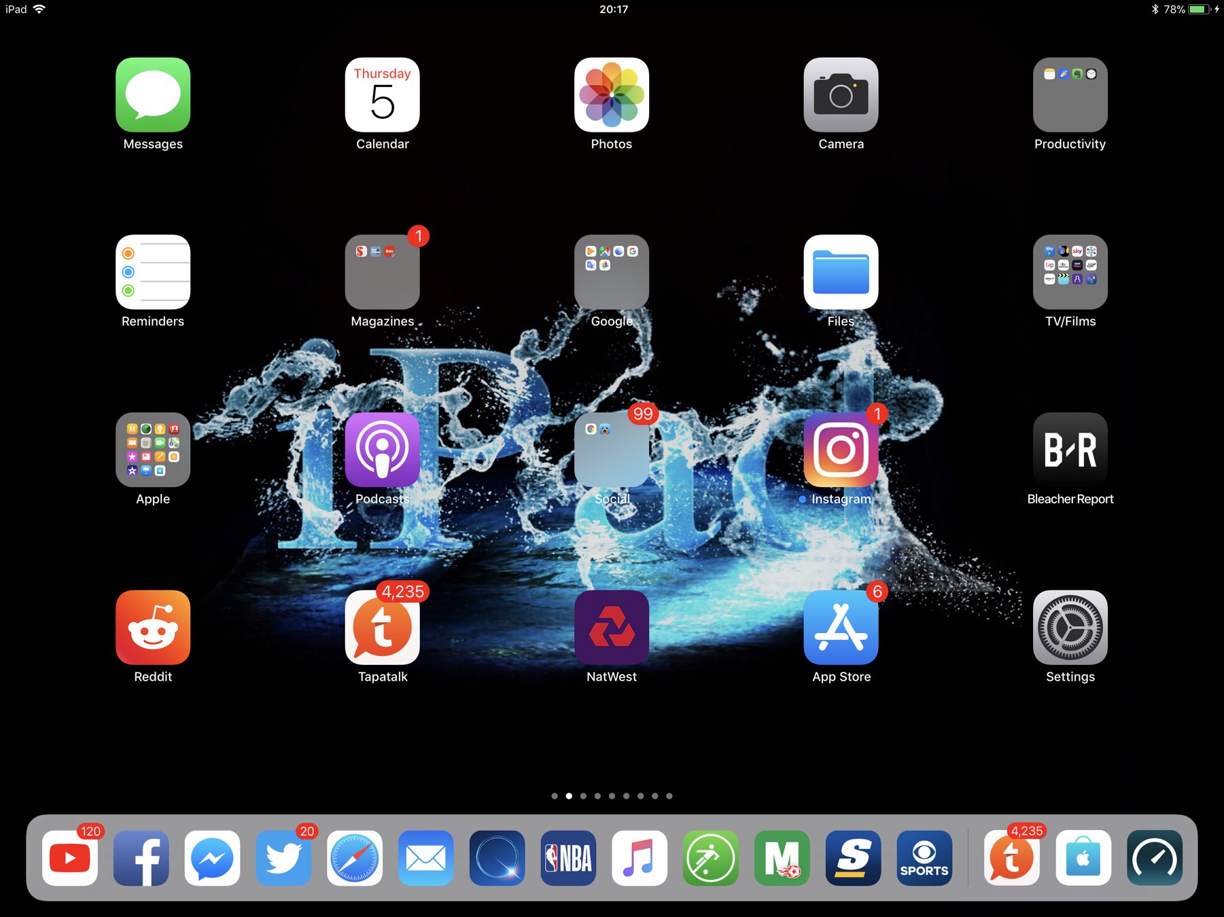
Task: Open the blue S sports app in dock
Action: (x=853, y=858)
